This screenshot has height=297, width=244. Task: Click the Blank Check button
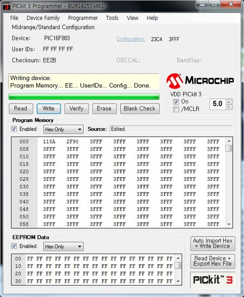pyautogui.click(x=140, y=108)
